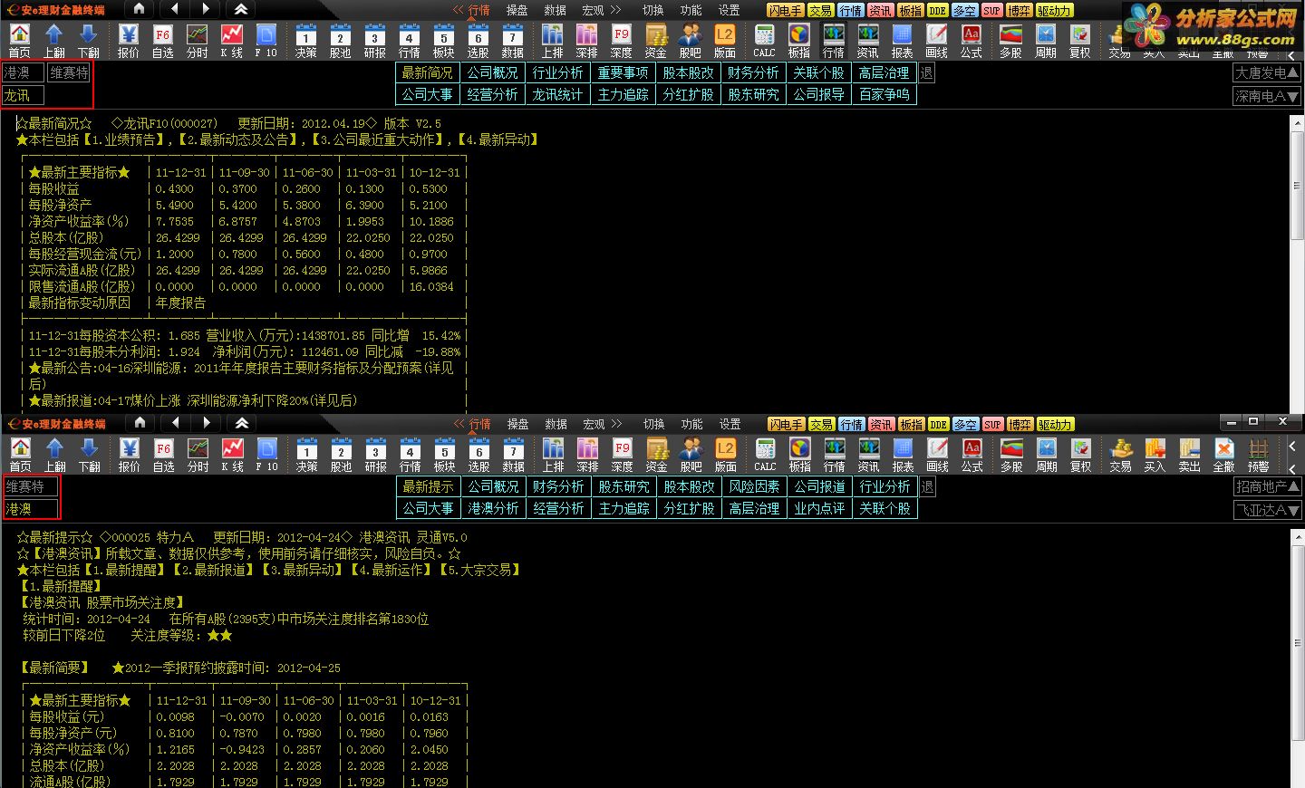Open 分时 chart icon in upper toolbar
Viewport: 1305px width, 788px height.
[x=198, y=41]
